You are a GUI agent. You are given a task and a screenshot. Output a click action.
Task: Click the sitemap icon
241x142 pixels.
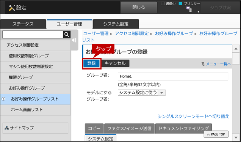(x=6, y=128)
